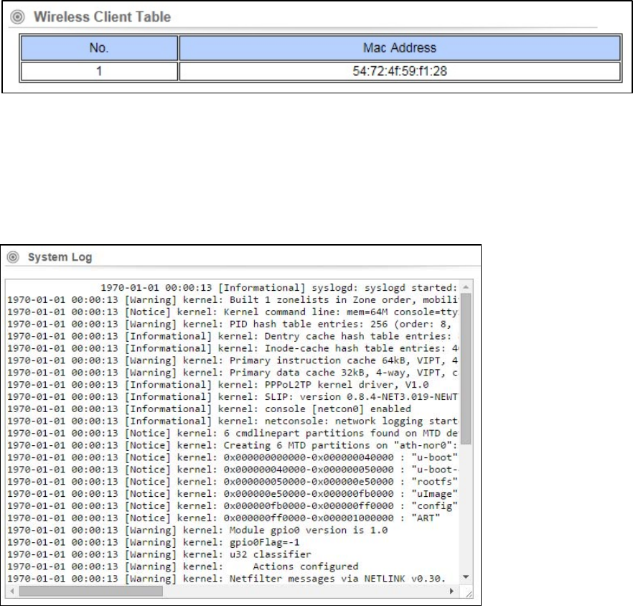Click the Mac Address column header

pyautogui.click(x=400, y=47)
